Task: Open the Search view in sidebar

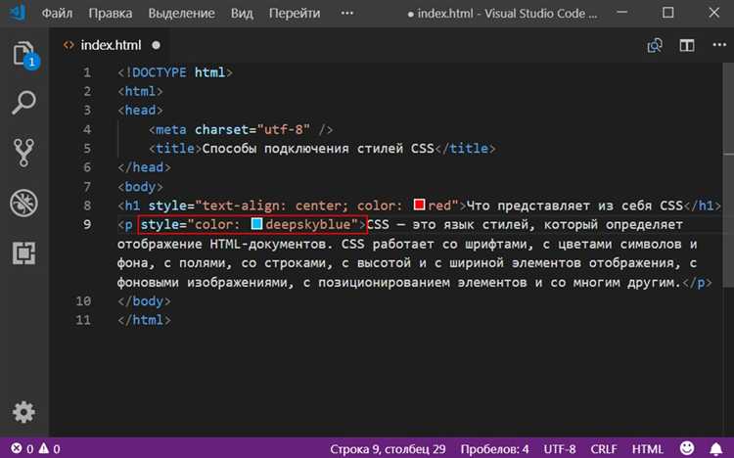Action: click(x=23, y=102)
